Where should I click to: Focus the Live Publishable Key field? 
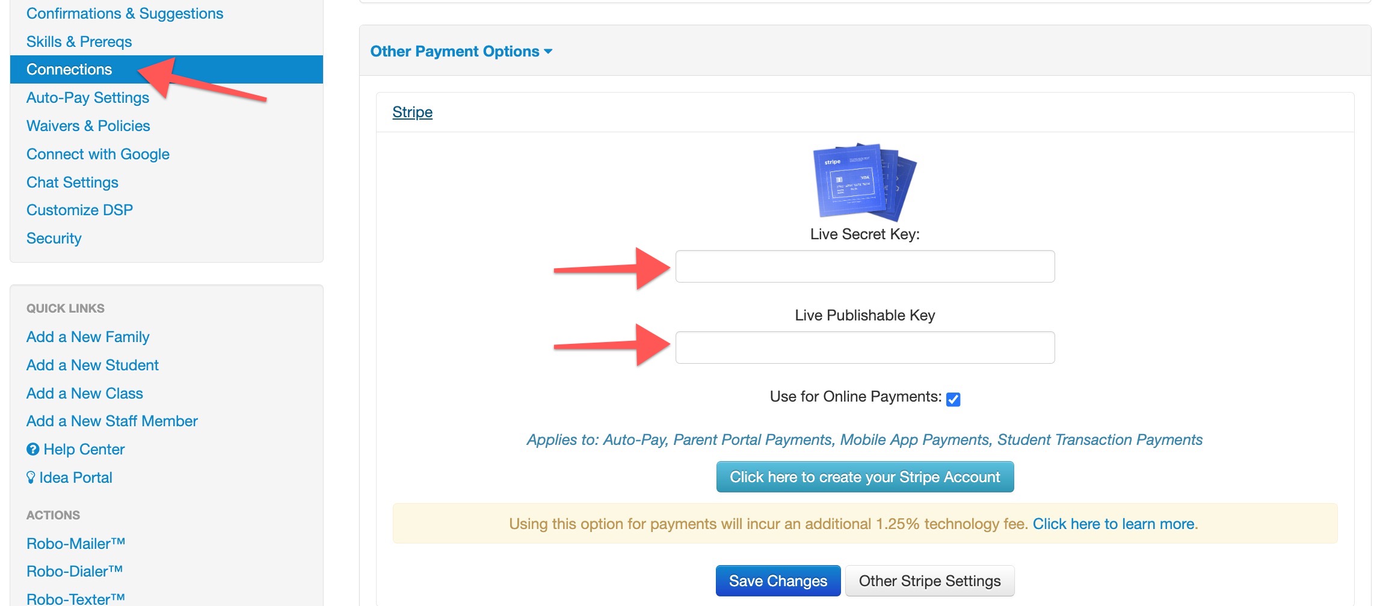click(x=864, y=347)
